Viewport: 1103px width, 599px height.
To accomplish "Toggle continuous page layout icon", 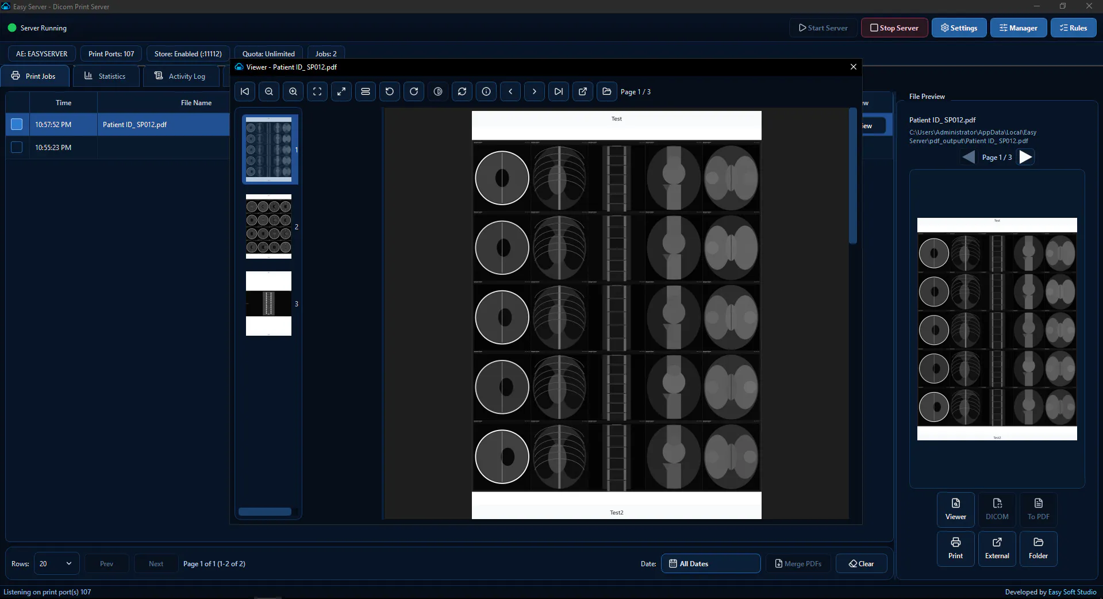I will 366,91.
